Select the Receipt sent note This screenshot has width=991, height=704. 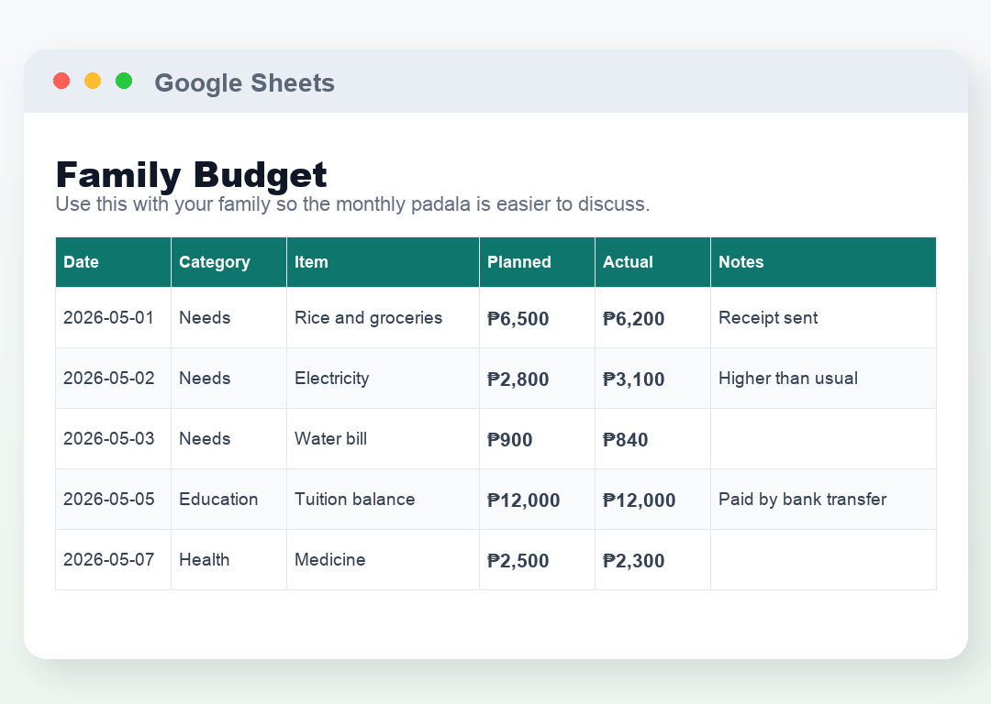(823, 317)
